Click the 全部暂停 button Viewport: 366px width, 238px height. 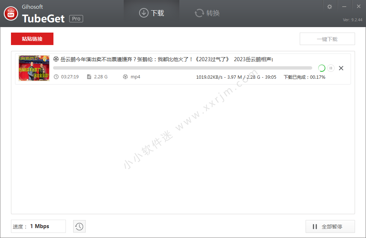pos(330,227)
